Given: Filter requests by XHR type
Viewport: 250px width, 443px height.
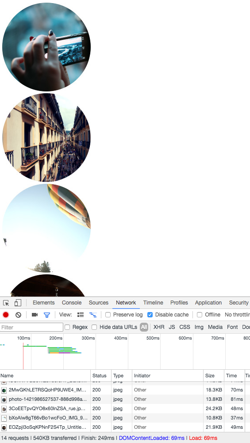Looking at the screenshot, I should coord(159,327).
